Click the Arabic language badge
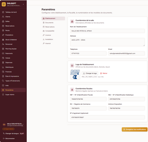This screenshot has width=148, height=142. tap(22, 133)
